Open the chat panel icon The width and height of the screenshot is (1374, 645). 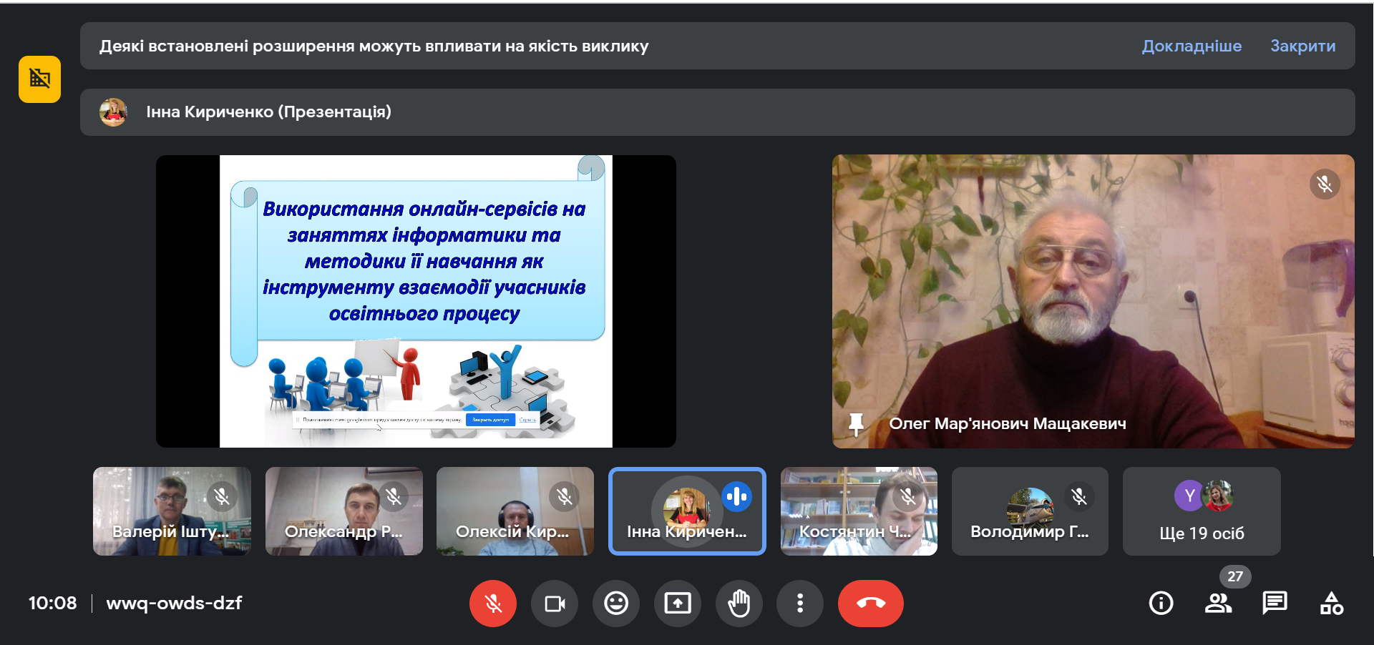click(x=1275, y=604)
